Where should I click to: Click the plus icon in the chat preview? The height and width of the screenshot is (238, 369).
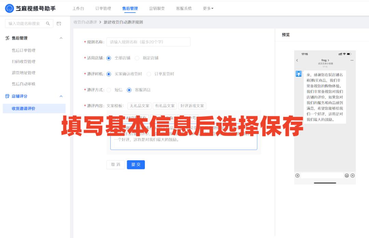click(352, 175)
